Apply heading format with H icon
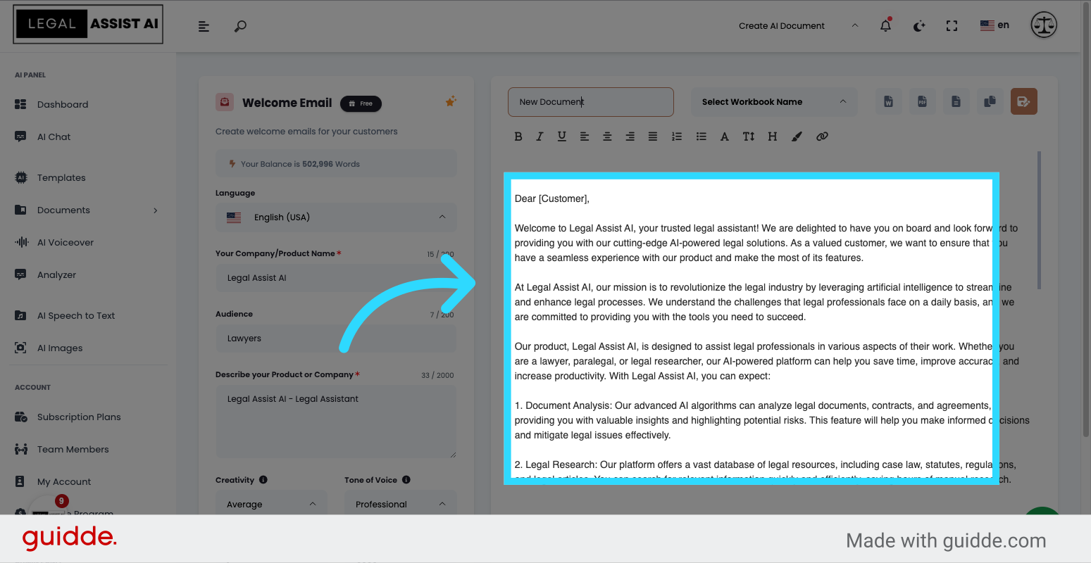Image resolution: width=1091 pixels, height=563 pixels. click(x=773, y=137)
